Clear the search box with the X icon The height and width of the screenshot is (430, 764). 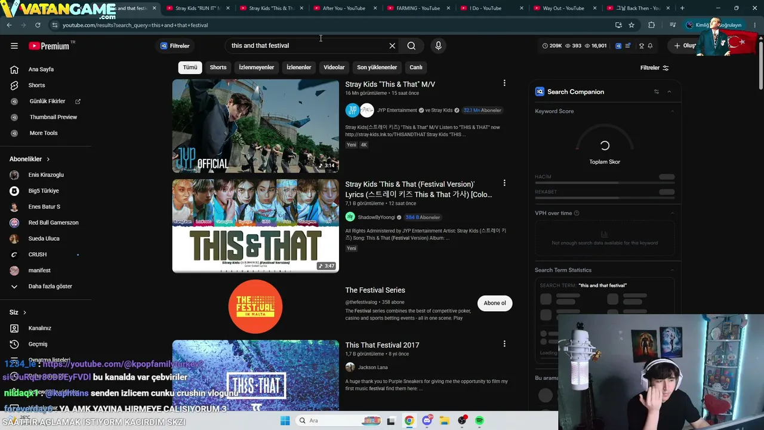[392, 46]
